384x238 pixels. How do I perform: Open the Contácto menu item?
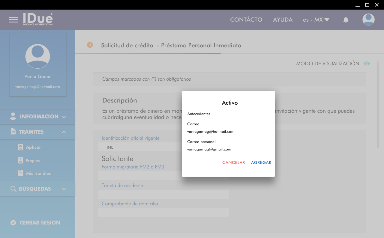click(246, 20)
